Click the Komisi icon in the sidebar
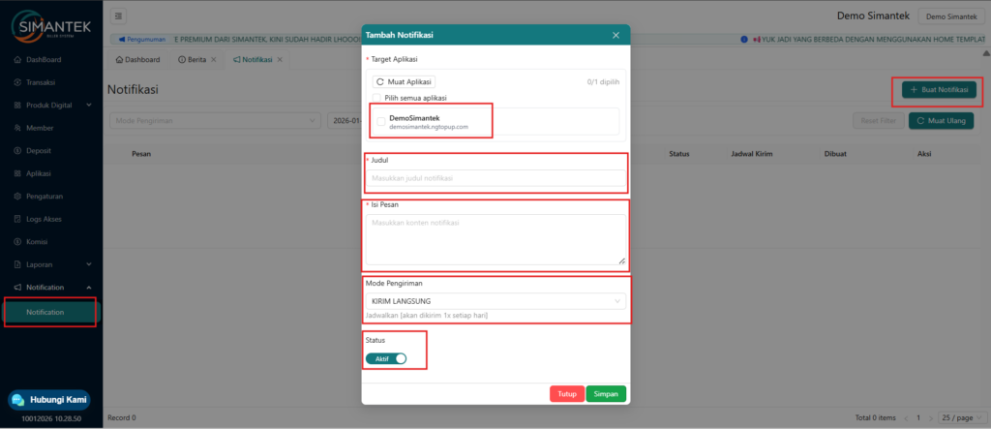Image resolution: width=991 pixels, height=429 pixels. (17, 241)
